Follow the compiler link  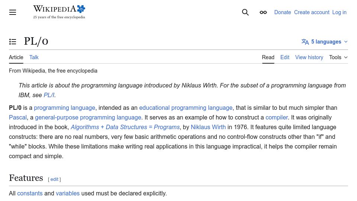click(x=277, y=117)
